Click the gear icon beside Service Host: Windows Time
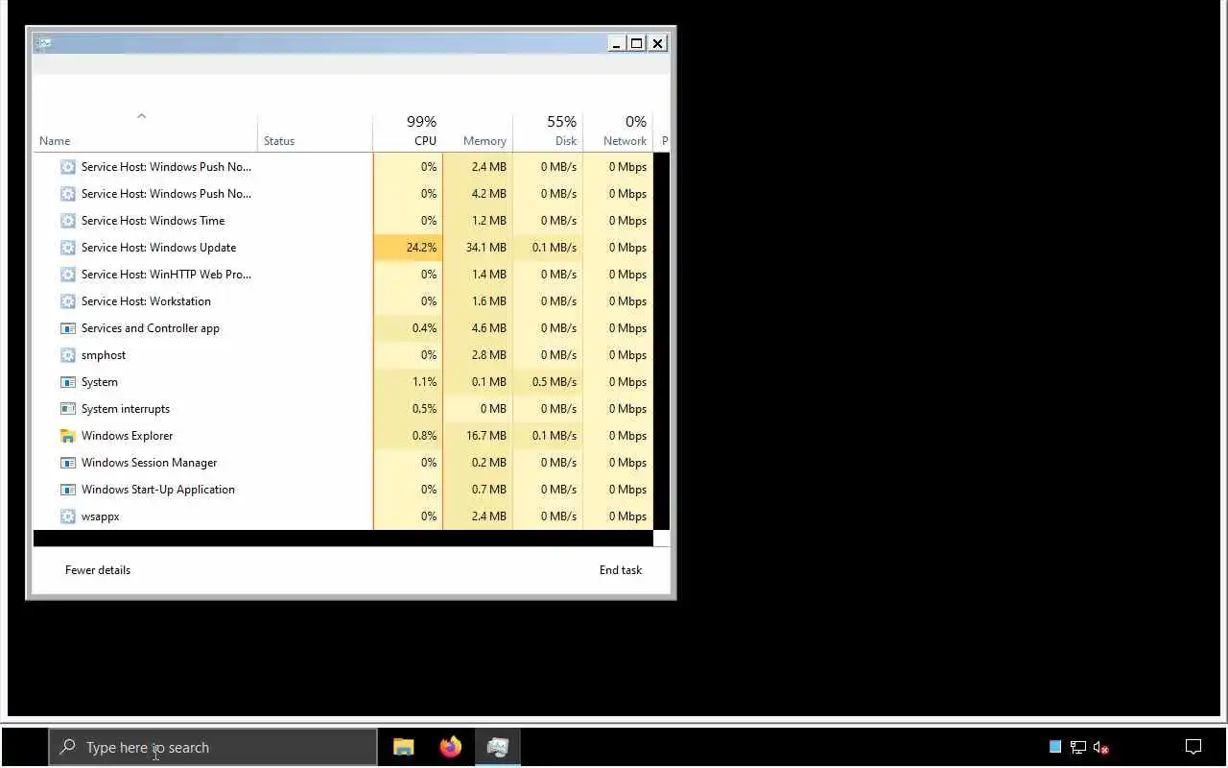Viewport: 1228px width, 768px height. tap(67, 221)
